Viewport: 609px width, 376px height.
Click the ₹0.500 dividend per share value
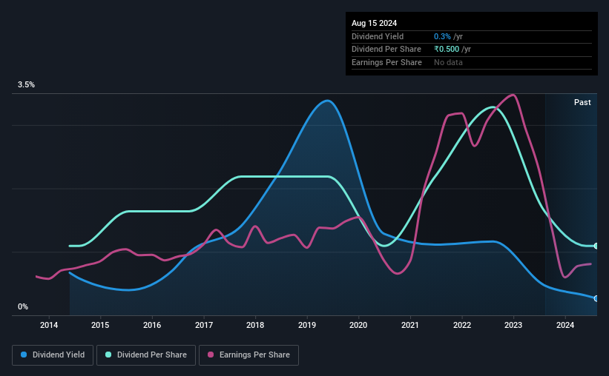(447, 50)
